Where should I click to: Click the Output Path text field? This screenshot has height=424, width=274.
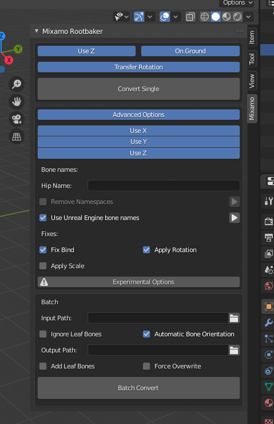pos(158,350)
